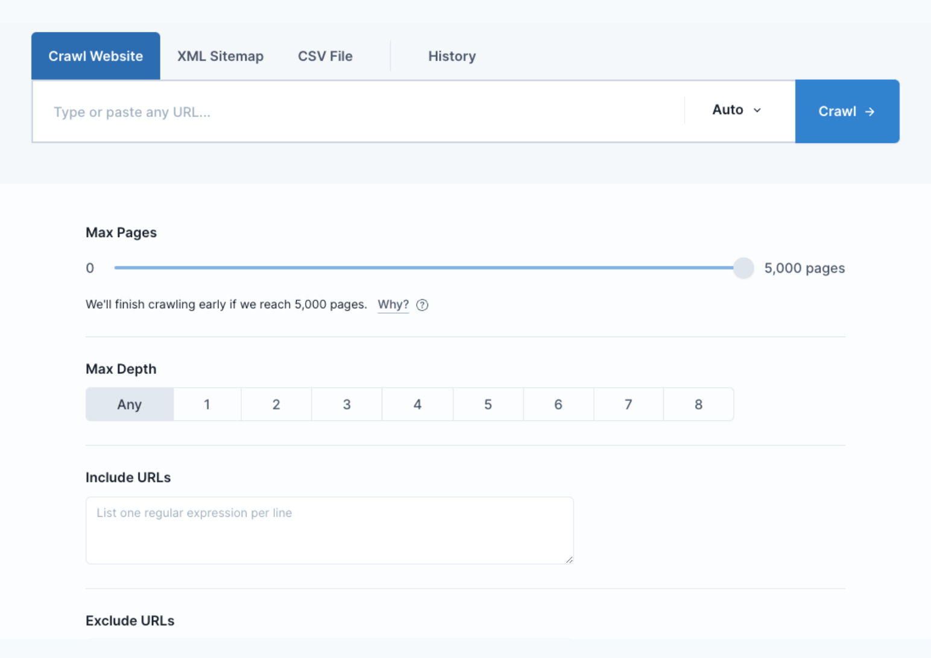
Task: Click the chevron next to Auto
Action: click(757, 110)
